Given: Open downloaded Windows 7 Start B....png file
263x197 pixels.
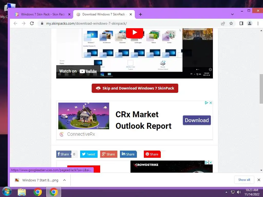Looking at the screenshot, I should (37, 180).
